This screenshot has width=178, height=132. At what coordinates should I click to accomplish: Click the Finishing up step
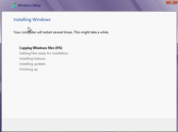[x=28, y=69]
